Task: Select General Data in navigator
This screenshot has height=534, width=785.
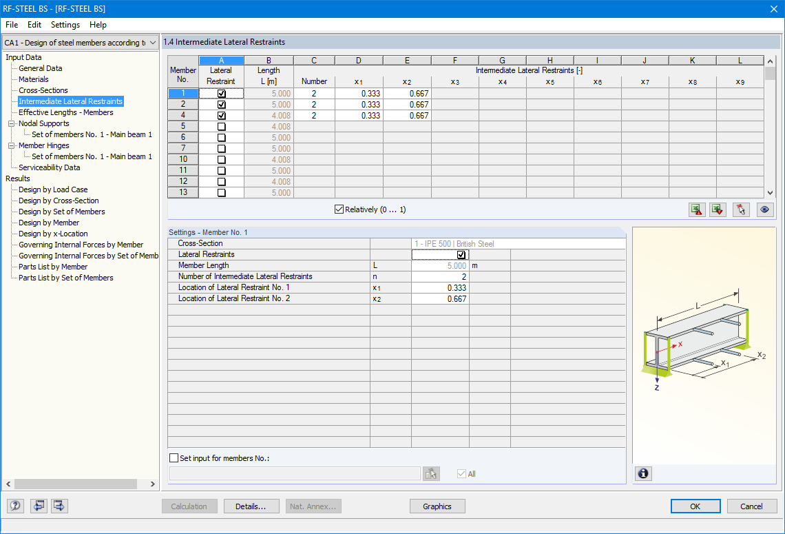Action: (x=41, y=68)
